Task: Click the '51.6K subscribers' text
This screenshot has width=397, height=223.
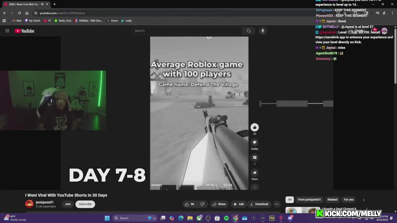Action: (46, 207)
